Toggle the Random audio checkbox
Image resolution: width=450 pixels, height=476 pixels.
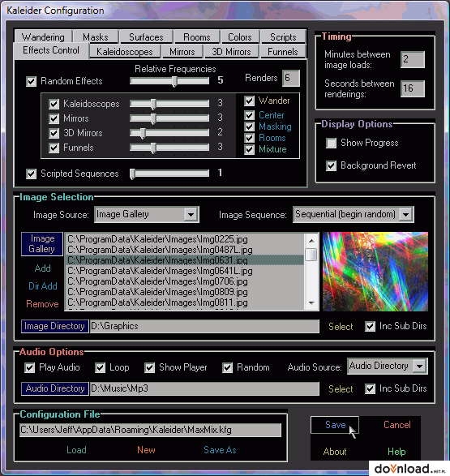coord(227,367)
